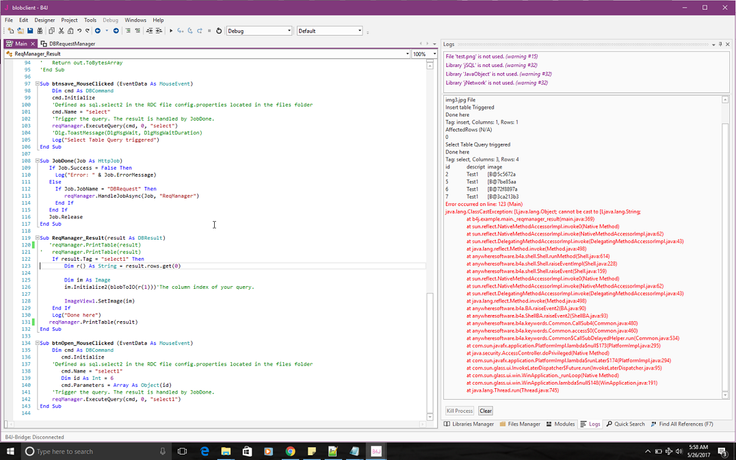736x460 pixels.
Task: Click the Navigate Backward arrow icon
Action: (98, 31)
